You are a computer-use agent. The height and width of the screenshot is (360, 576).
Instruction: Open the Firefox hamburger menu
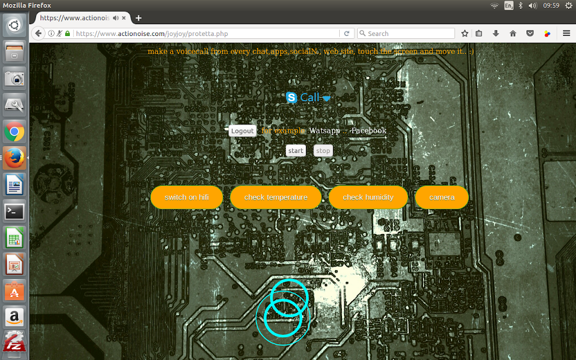pyautogui.click(x=566, y=33)
